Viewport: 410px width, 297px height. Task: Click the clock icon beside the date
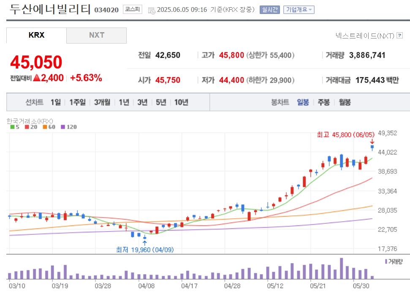pos(152,11)
